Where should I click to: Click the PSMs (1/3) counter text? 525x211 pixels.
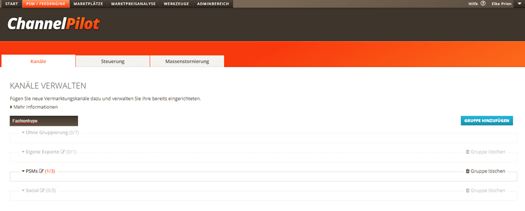(50, 171)
